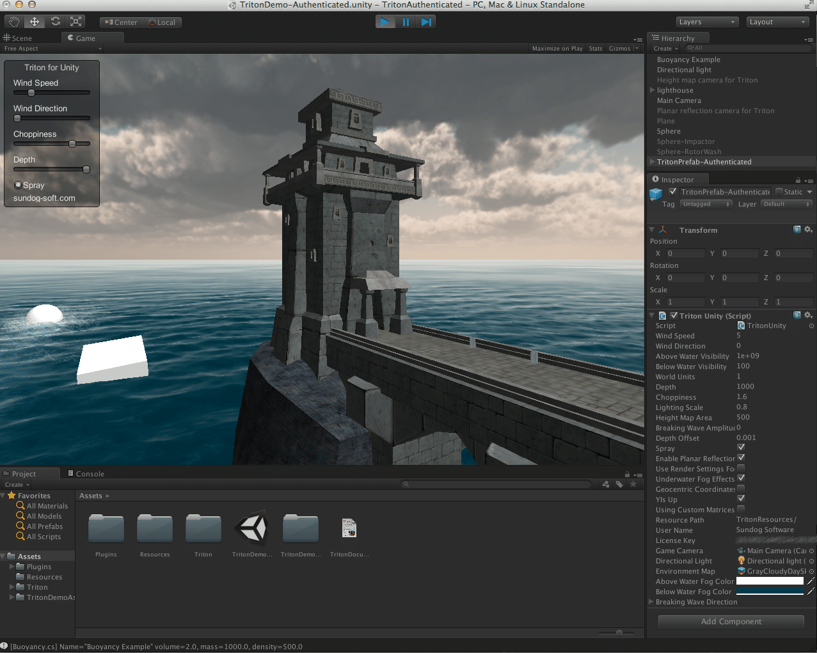Click the Step frame button
This screenshot has height=653, width=817.
click(426, 22)
